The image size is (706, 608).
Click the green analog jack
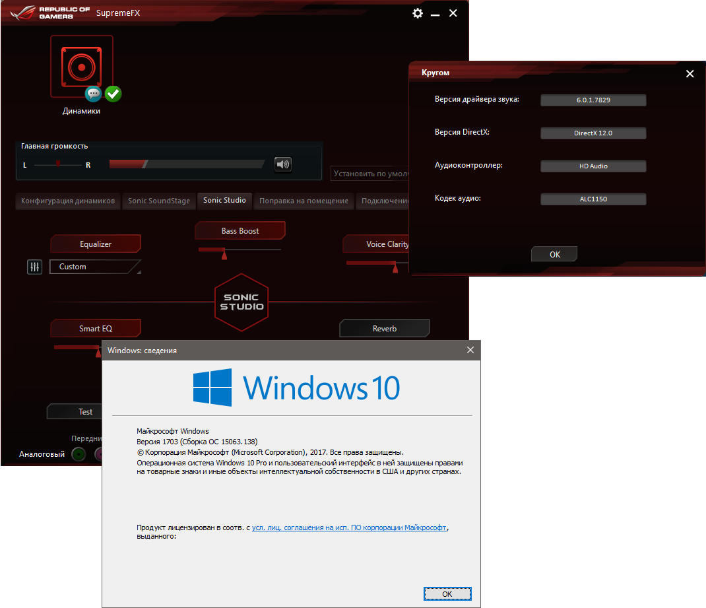click(79, 454)
